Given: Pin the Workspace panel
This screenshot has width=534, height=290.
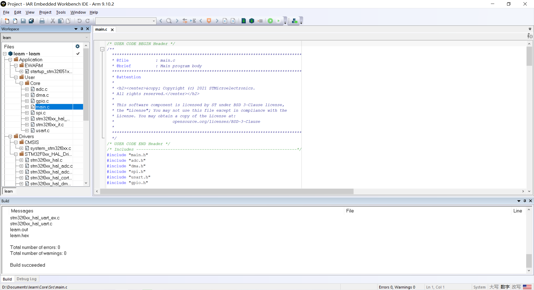Looking at the screenshot, I should point(82,29).
